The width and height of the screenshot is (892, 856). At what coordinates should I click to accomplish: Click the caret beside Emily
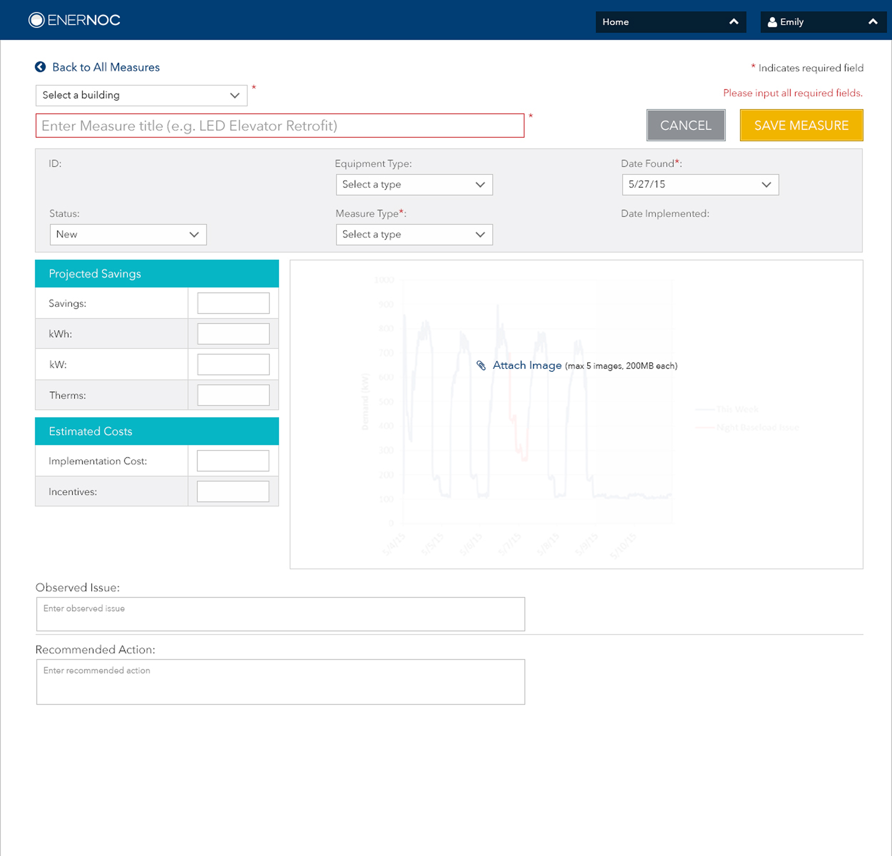pyautogui.click(x=872, y=22)
